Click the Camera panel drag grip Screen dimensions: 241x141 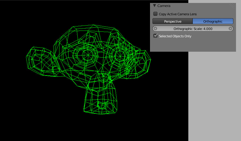coord(232,6)
